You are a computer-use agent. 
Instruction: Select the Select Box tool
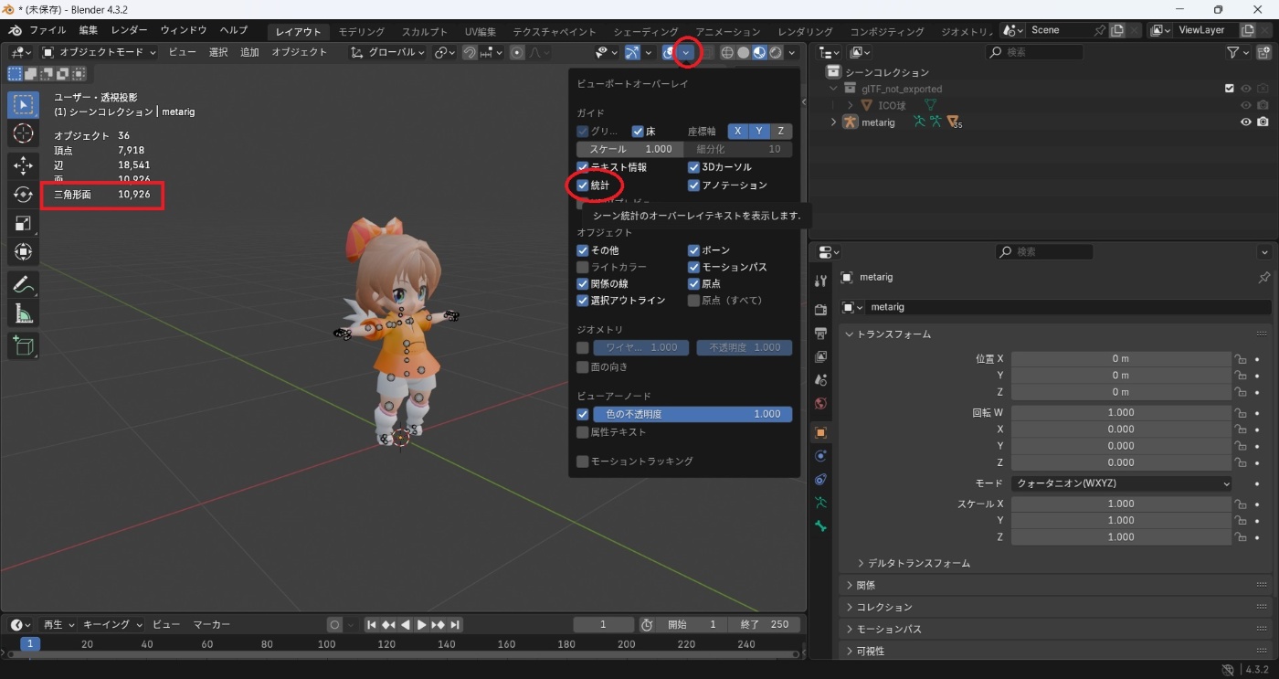click(x=24, y=105)
